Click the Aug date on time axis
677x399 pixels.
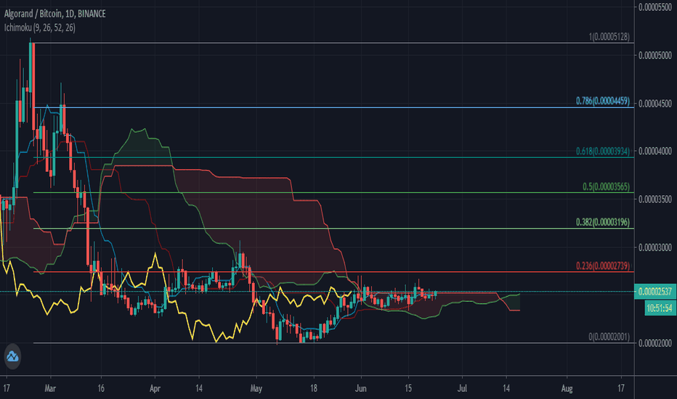click(567, 388)
